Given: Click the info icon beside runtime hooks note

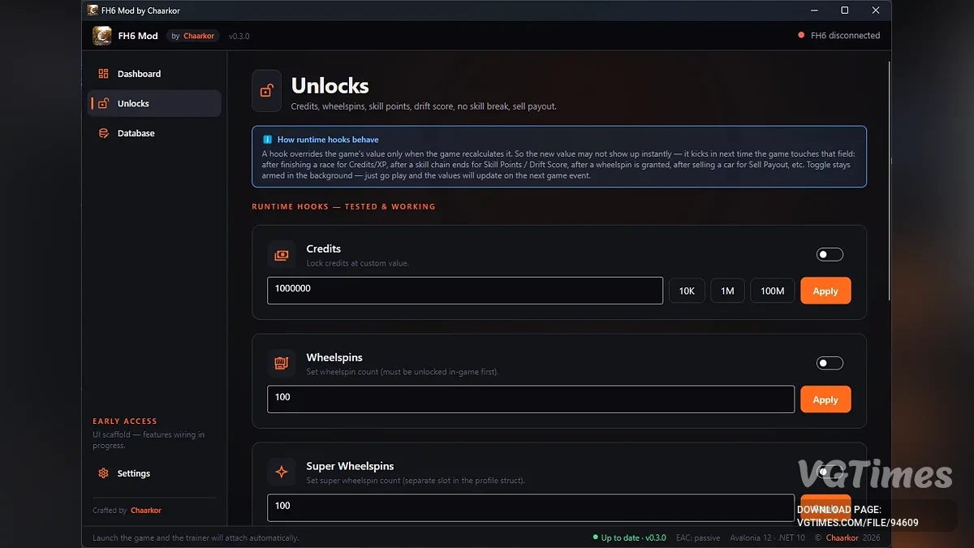Looking at the screenshot, I should pyautogui.click(x=267, y=140).
